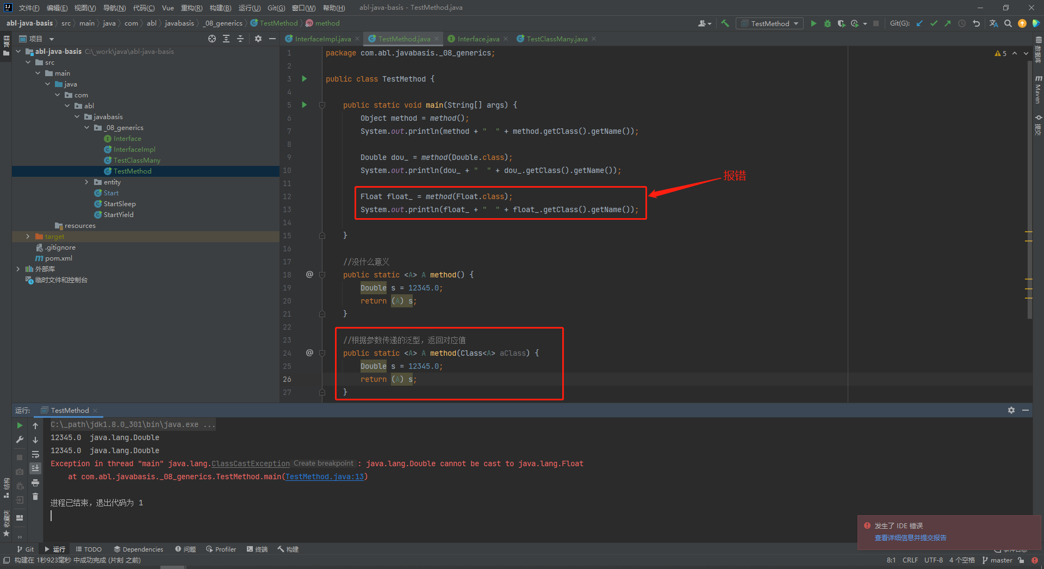Build the project with the hammer icon
Viewport: 1044px width, 569px height.
[725, 23]
